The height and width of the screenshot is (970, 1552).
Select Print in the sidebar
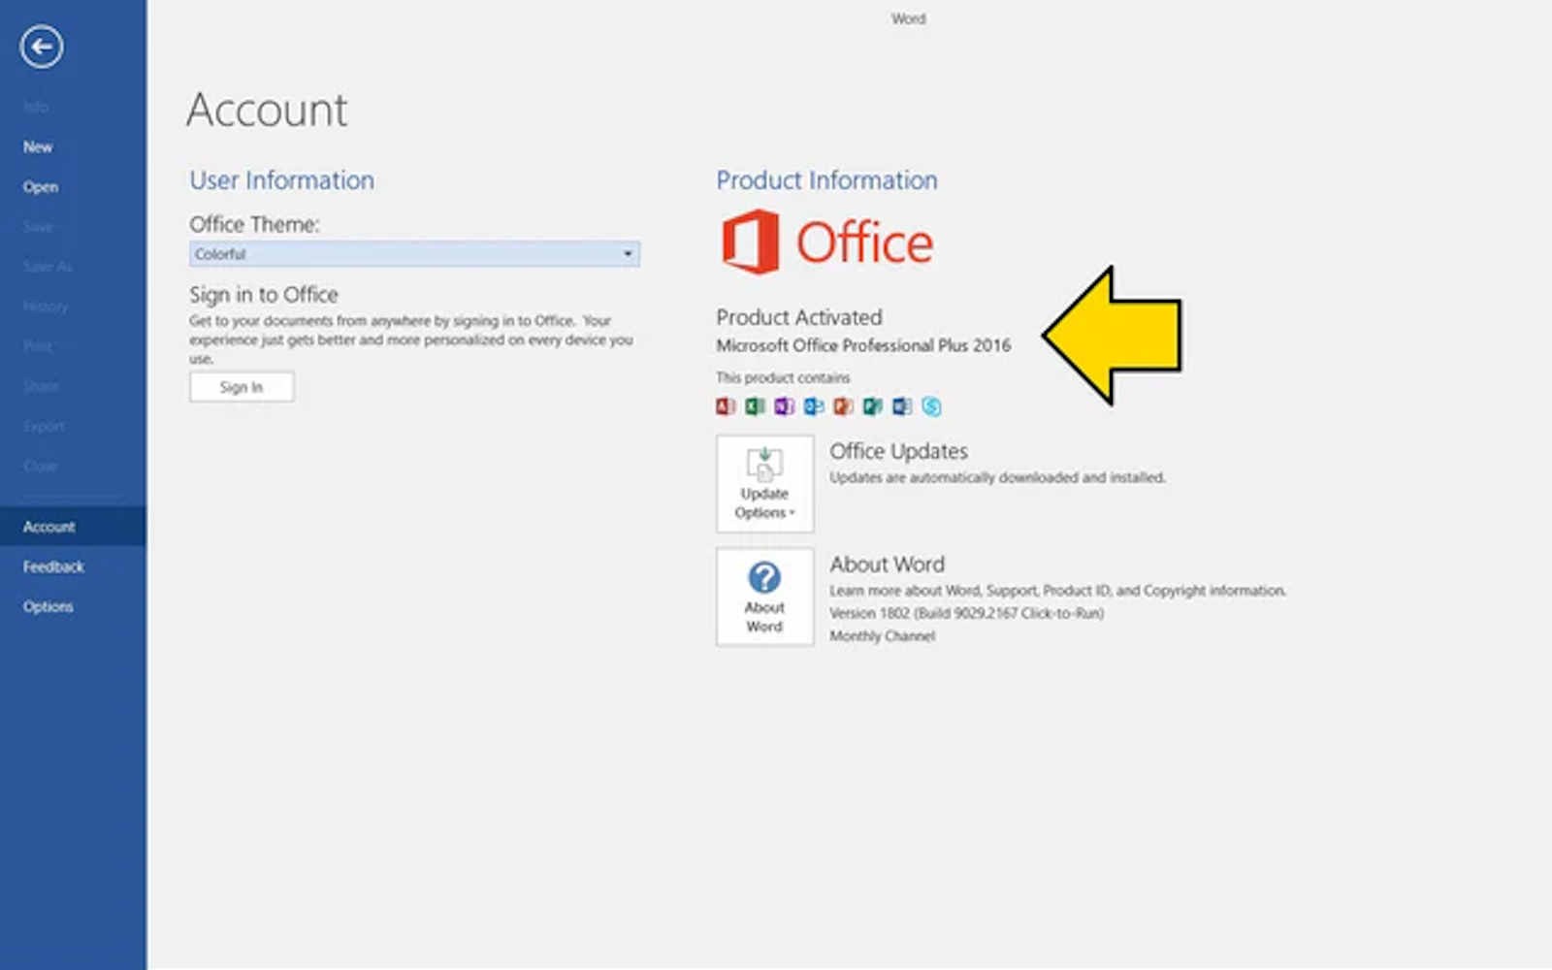point(38,346)
